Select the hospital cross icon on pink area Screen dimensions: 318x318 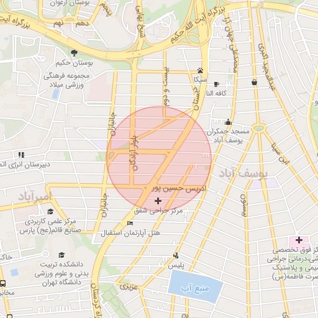[299, 240]
